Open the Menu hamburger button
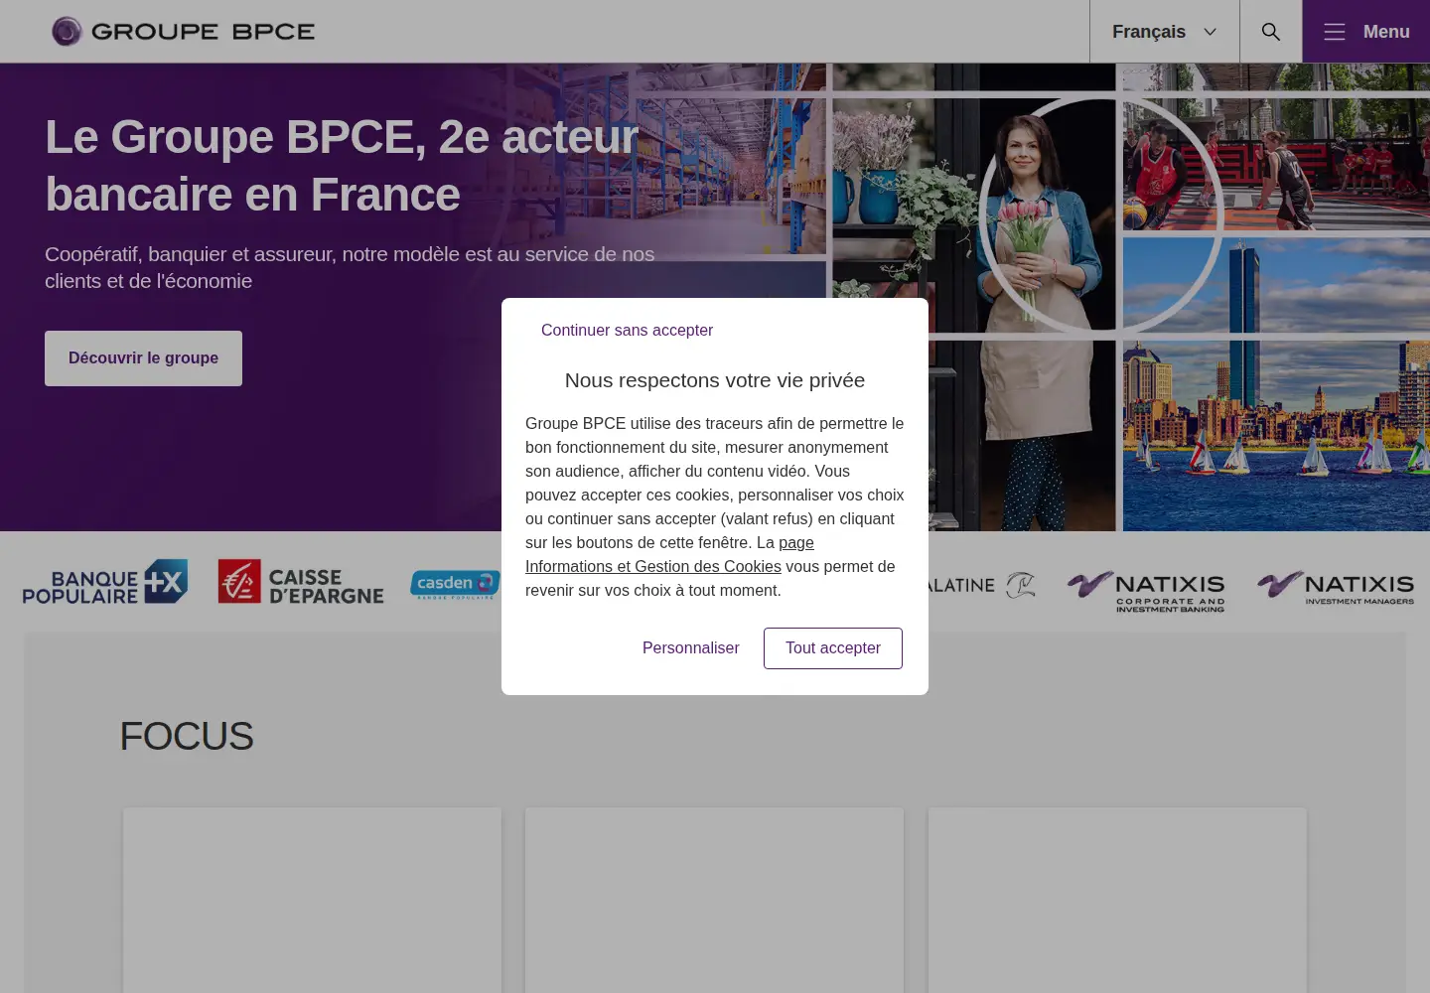1430x993 pixels. click(x=1366, y=32)
